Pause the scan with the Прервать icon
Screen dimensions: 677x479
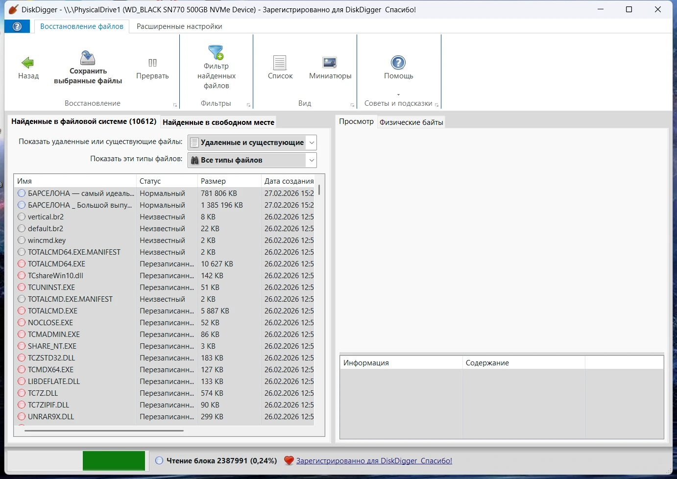152,63
